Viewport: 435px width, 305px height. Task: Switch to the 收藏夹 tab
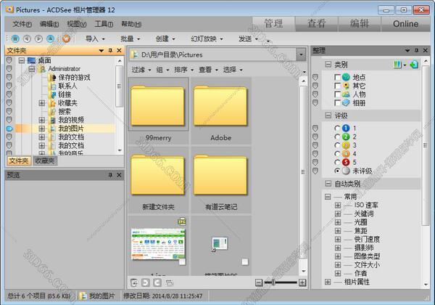[x=46, y=161]
